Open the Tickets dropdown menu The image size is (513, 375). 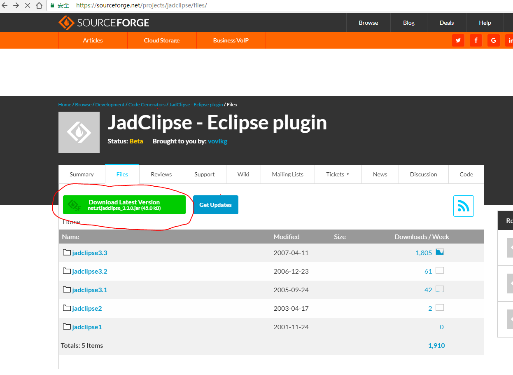338,174
